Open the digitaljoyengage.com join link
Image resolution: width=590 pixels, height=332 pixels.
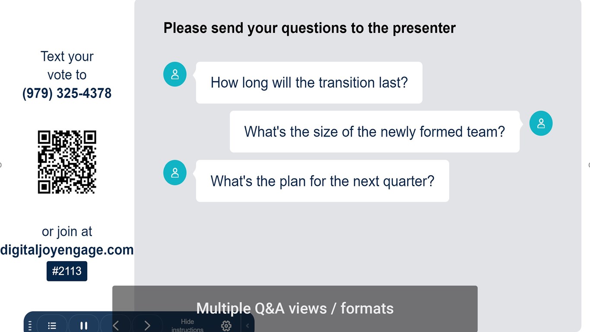(67, 250)
